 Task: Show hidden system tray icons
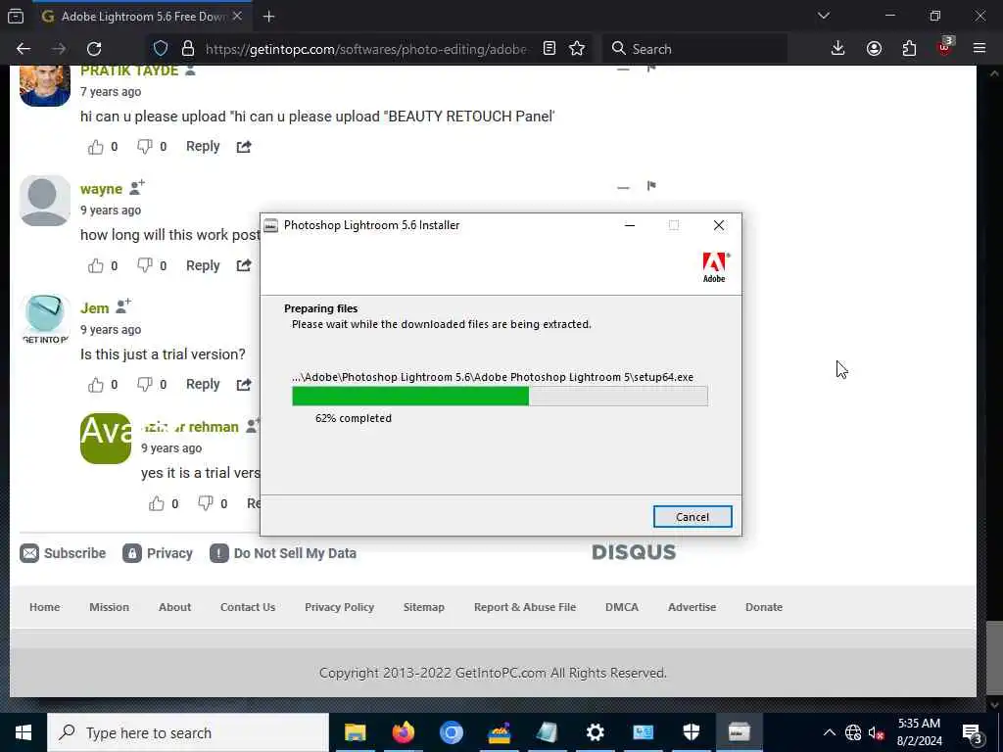pos(829,732)
